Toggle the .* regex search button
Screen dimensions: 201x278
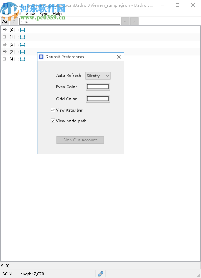click(x=14, y=21)
